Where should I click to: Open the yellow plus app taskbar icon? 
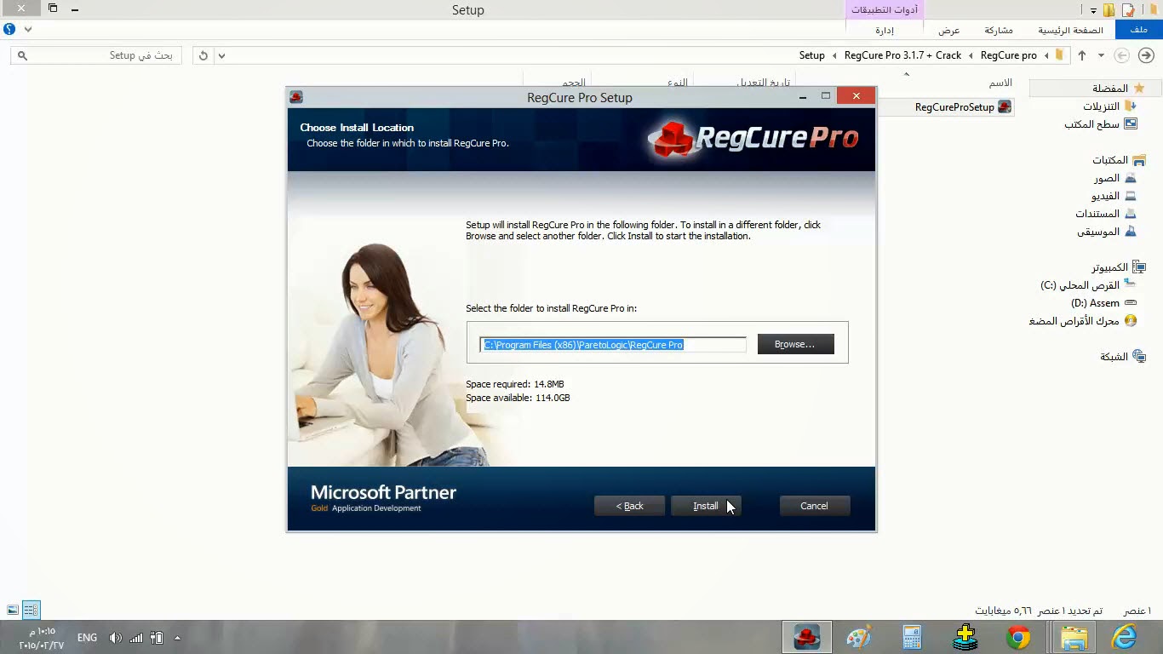coord(965,637)
